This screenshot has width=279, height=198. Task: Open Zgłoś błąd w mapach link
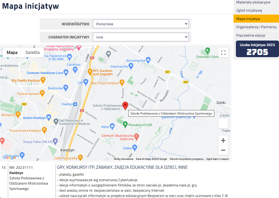[217, 159]
